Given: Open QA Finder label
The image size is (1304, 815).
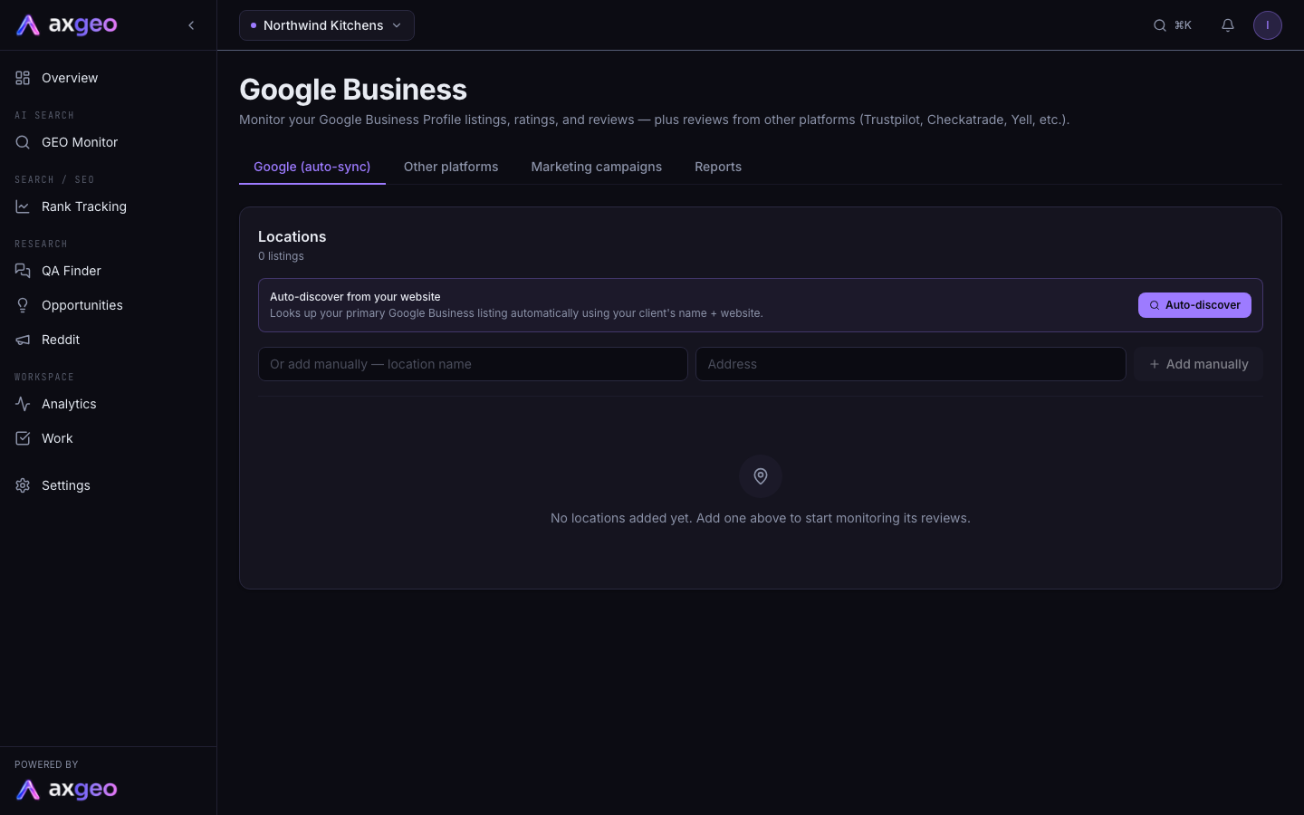Looking at the screenshot, I should pyautogui.click(x=72, y=271).
